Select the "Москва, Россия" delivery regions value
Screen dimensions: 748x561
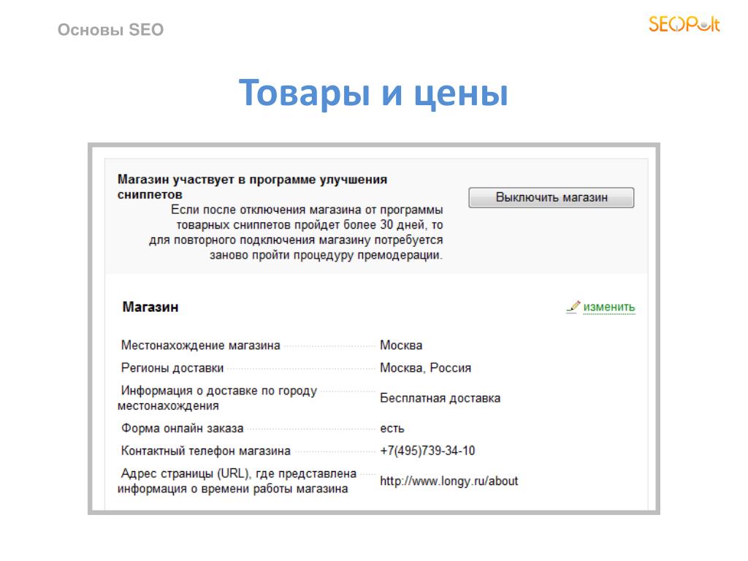pos(425,368)
